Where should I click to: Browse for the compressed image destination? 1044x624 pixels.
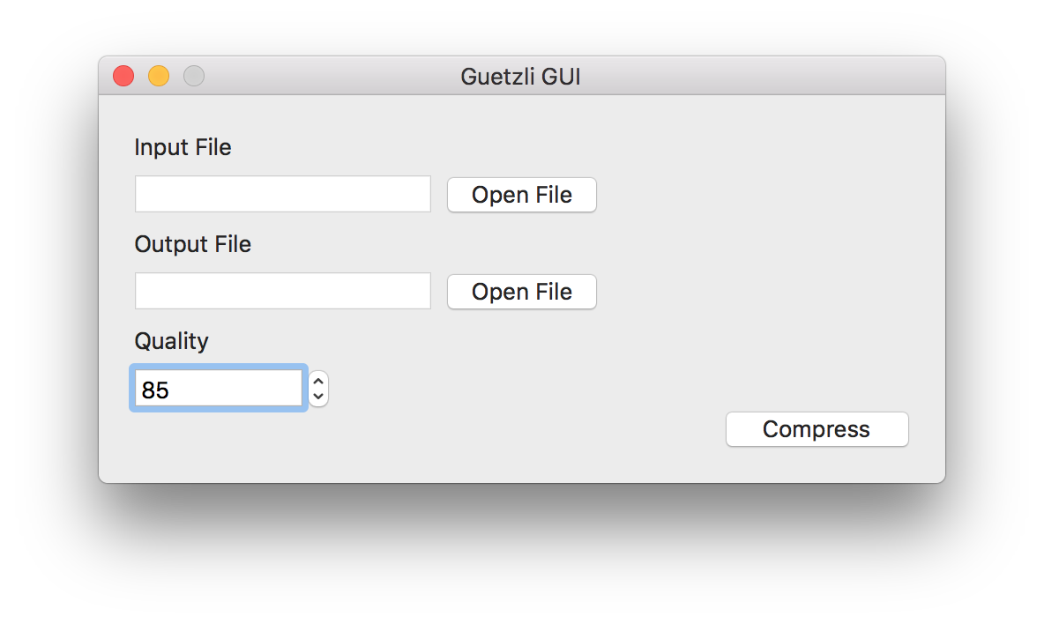[x=522, y=292]
